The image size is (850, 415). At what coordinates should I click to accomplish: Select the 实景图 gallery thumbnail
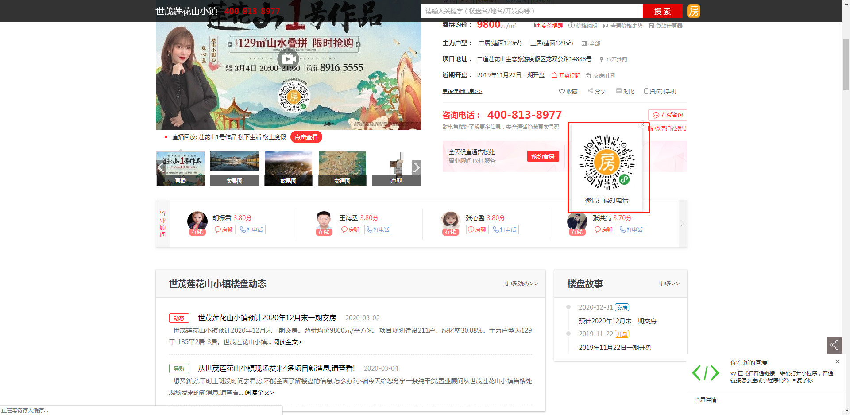pos(235,169)
